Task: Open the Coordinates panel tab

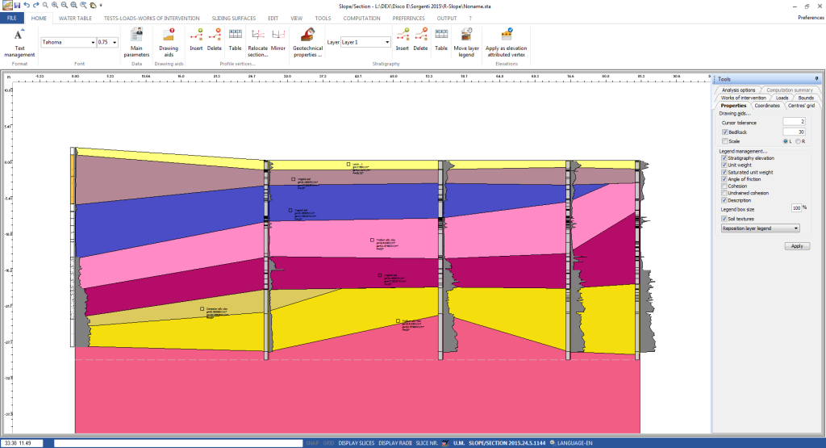Action: [766, 106]
